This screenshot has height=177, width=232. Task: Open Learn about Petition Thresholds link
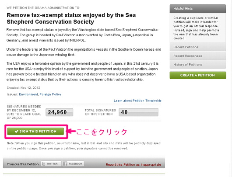pos(137,101)
